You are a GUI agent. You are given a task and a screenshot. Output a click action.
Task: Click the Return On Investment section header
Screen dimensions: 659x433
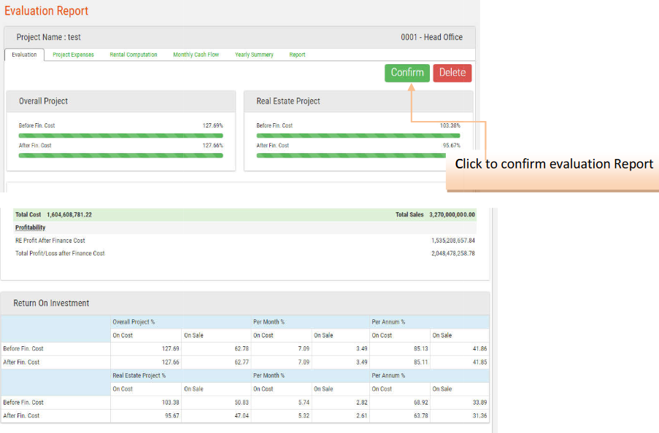(51, 303)
